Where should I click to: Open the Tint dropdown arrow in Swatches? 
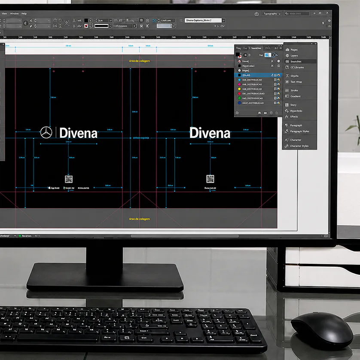[x=274, y=55]
